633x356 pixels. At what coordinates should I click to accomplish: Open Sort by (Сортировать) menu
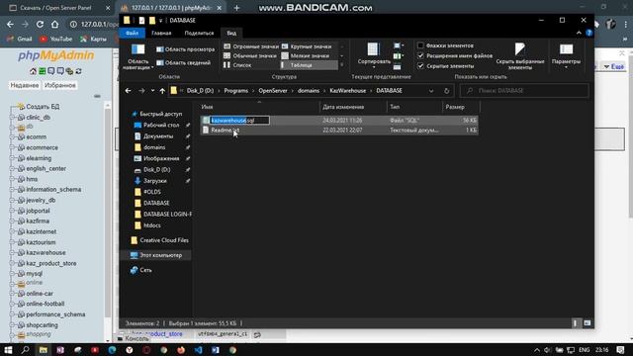(x=374, y=55)
